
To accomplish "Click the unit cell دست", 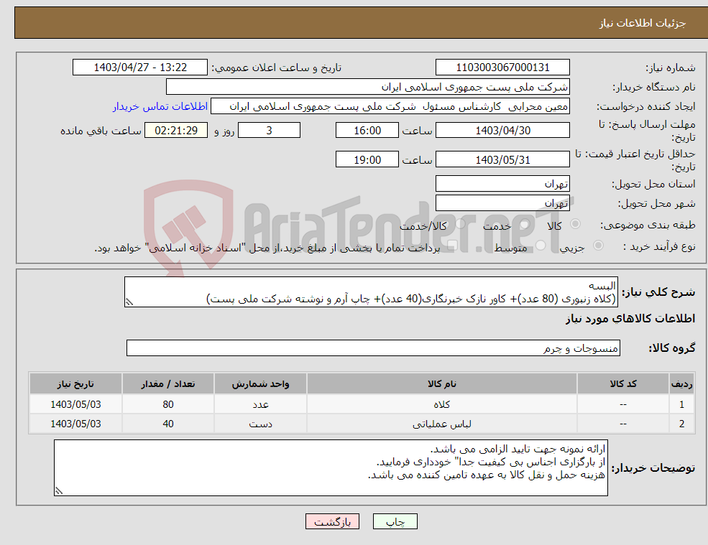I will pyautogui.click(x=260, y=424).
